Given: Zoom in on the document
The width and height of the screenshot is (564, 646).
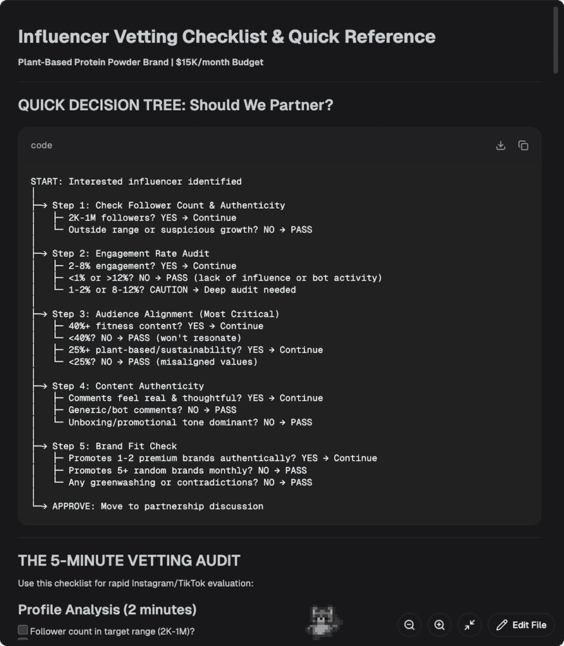Looking at the screenshot, I should [x=439, y=625].
